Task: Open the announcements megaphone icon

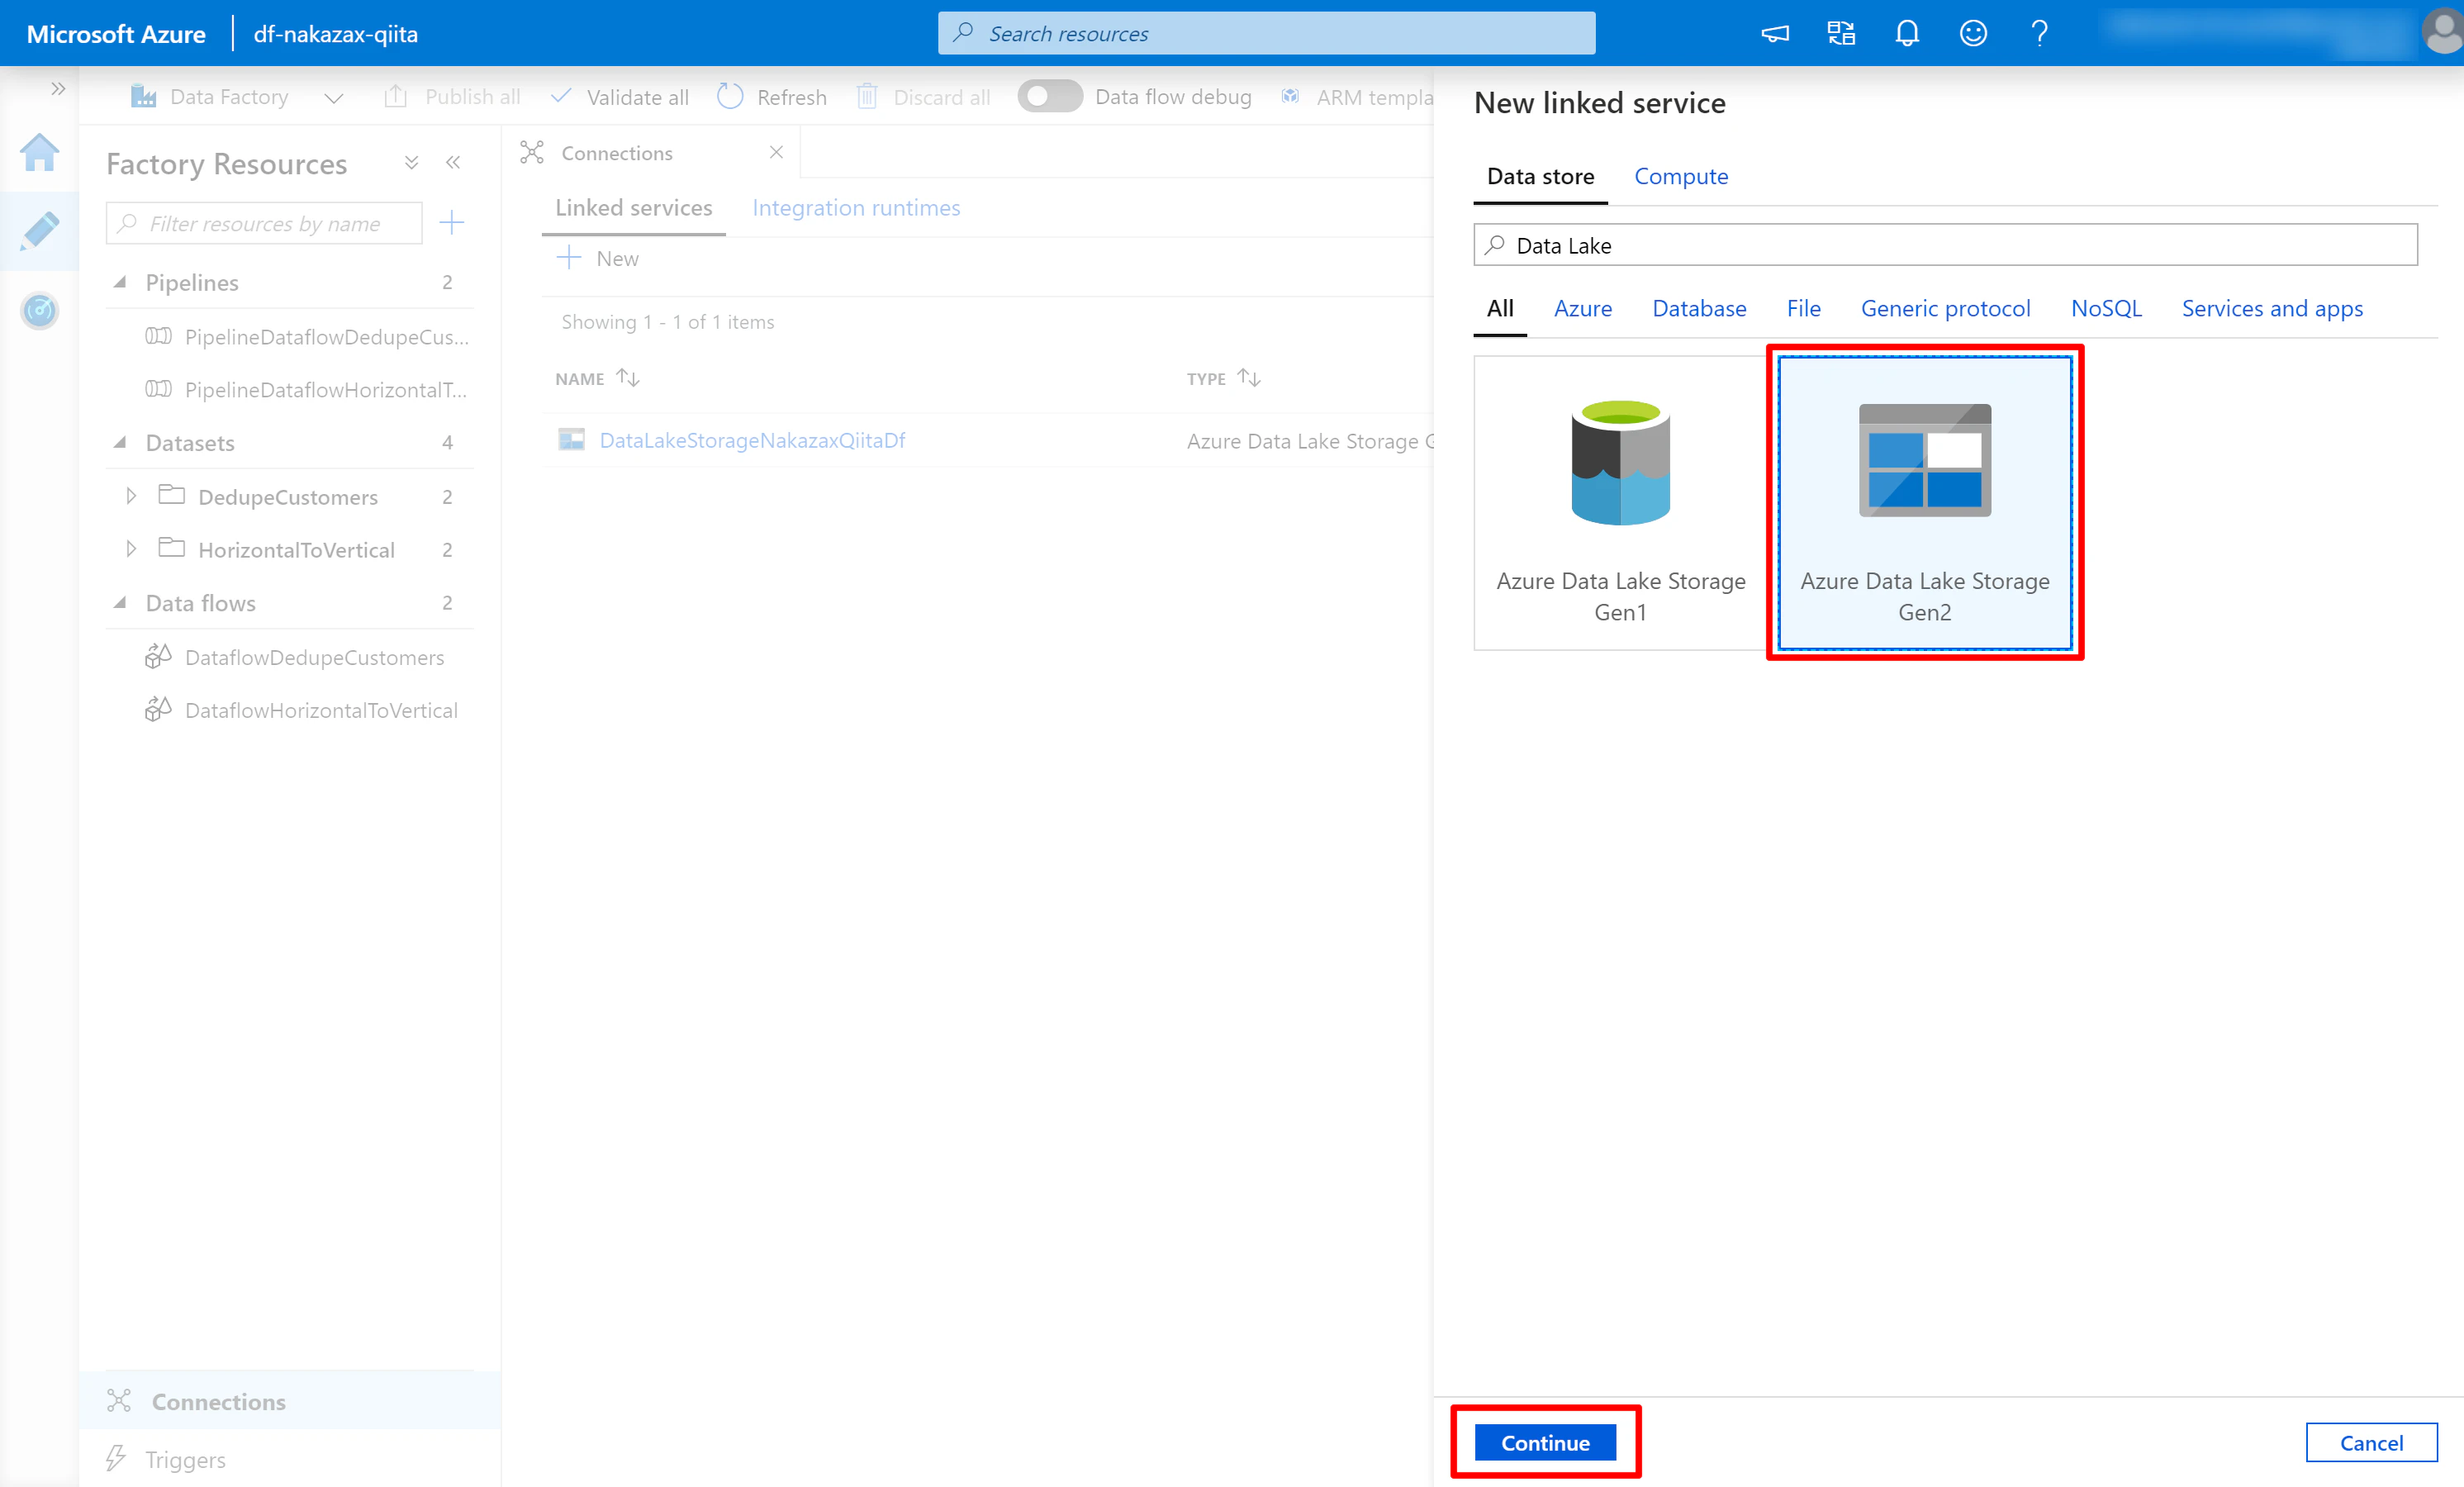Action: [1774, 33]
